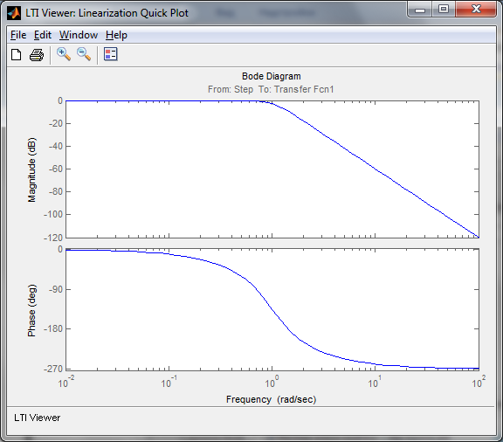Click the -180 phase tick label
Screen dimensions: 503x442
coord(53,329)
